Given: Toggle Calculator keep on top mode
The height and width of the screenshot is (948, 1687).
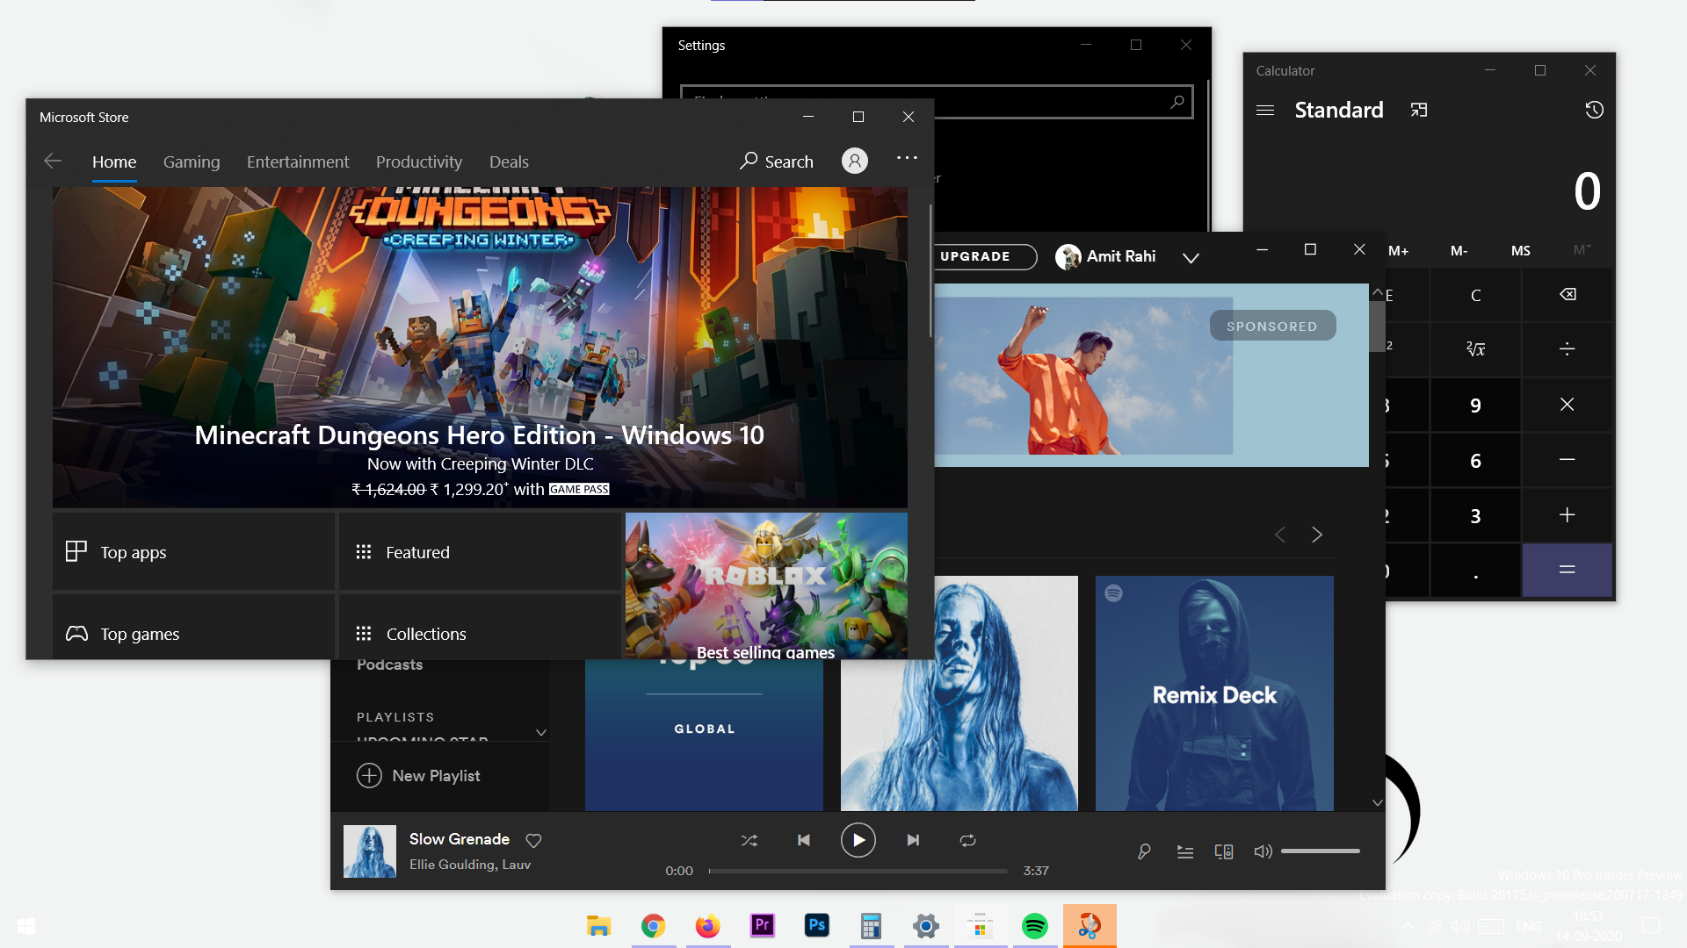Looking at the screenshot, I should click(1418, 110).
